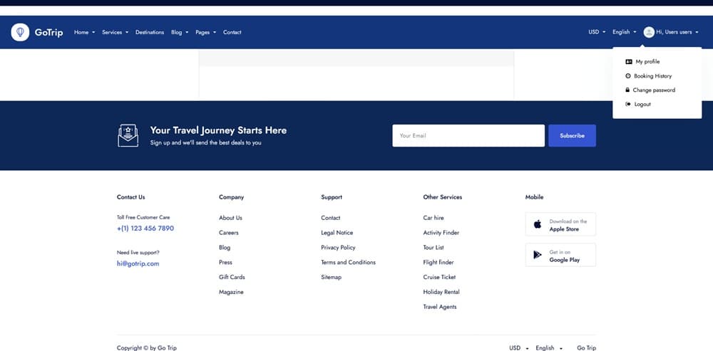Expand the Services navigation dropdown

[x=115, y=32]
